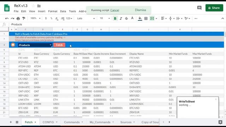Open the View menu
The width and height of the screenshot is (226, 127).
pyautogui.click(x=32, y=11)
